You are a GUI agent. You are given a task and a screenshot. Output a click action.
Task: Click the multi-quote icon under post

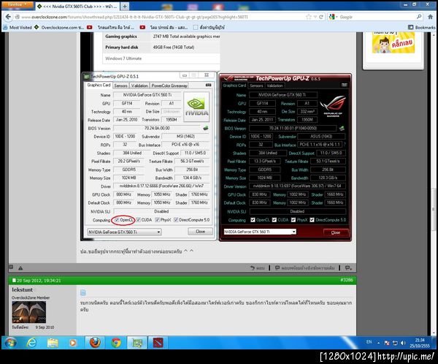click(x=348, y=268)
